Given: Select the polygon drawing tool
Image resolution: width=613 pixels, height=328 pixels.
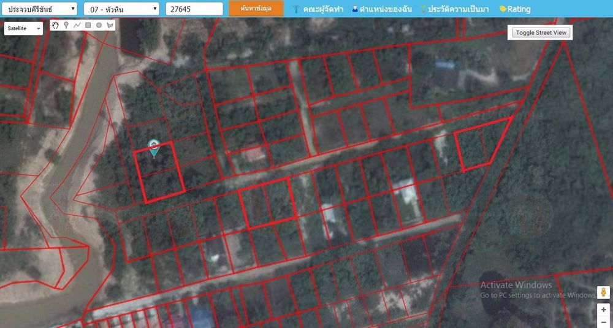Looking at the screenshot, I should pos(110,25).
